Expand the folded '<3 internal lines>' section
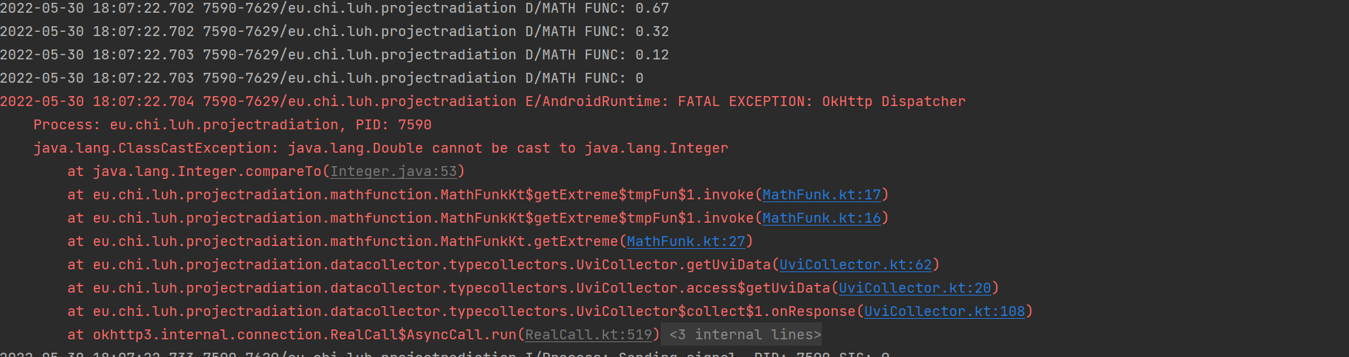This screenshot has width=1349, height=357. (x=746, y=334)
